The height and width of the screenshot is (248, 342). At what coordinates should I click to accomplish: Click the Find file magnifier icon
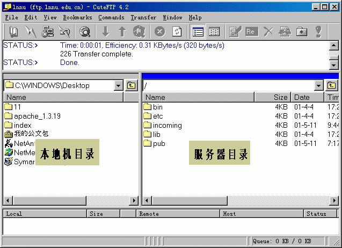[85, 32]
